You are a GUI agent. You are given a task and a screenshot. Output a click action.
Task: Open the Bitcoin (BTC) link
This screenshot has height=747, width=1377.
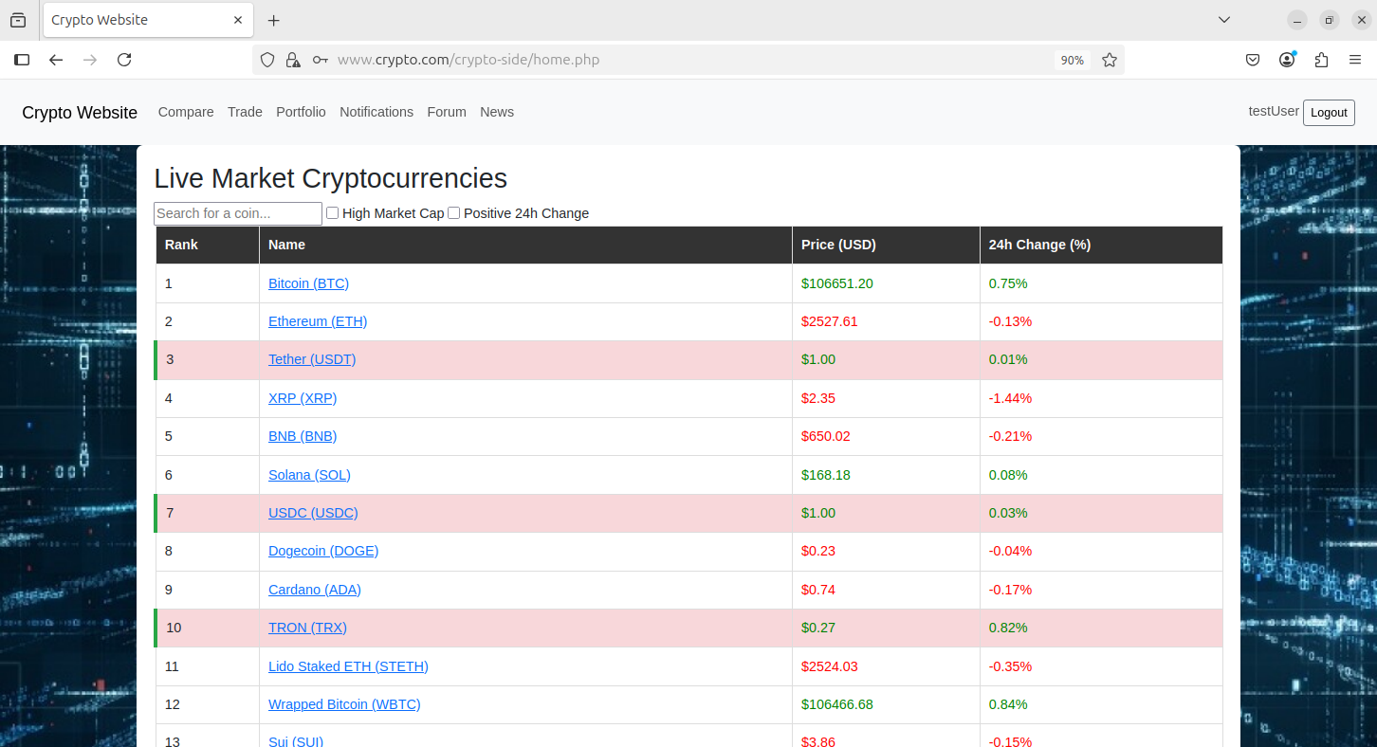pyautogui.click(x=308, y=283)
